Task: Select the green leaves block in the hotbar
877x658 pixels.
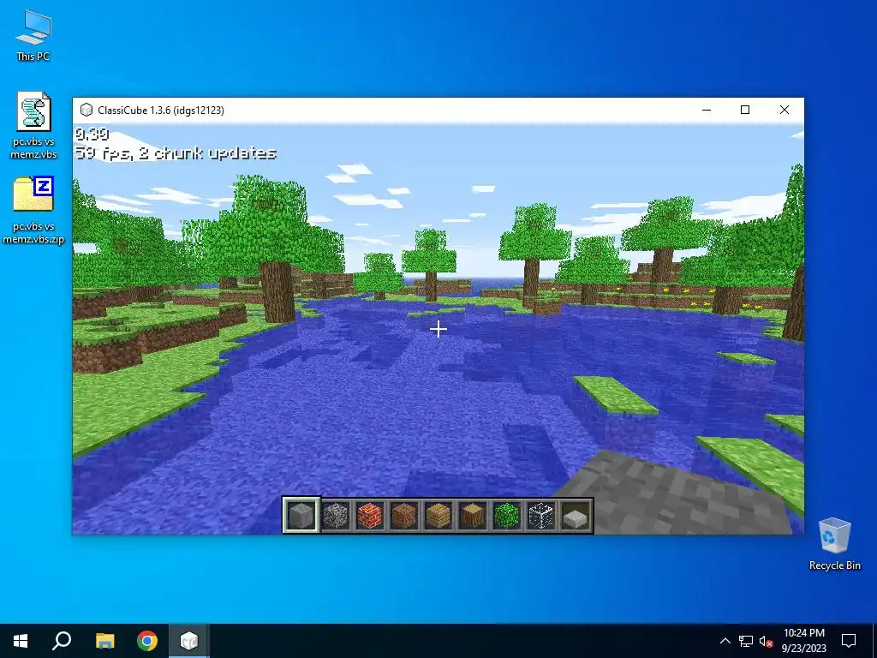Action: click(x=507, y=515)
